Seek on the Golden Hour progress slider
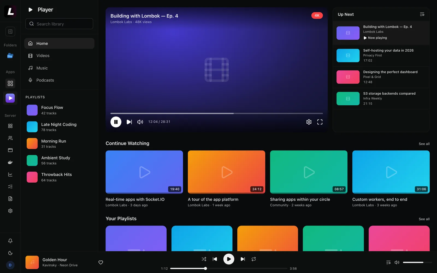Viewport: 437px width, 273px height. pyautogui.click(x=229, y=268)
